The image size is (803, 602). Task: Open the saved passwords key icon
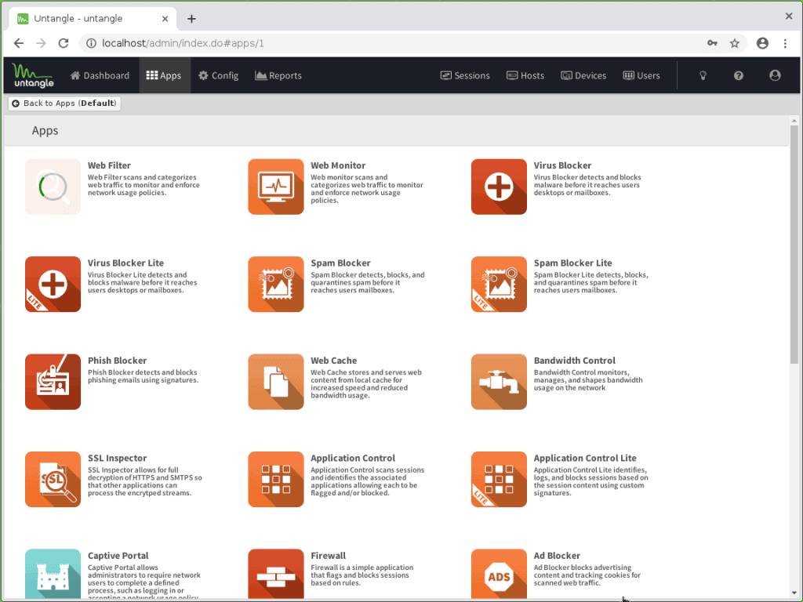click(x=712, y=43)
